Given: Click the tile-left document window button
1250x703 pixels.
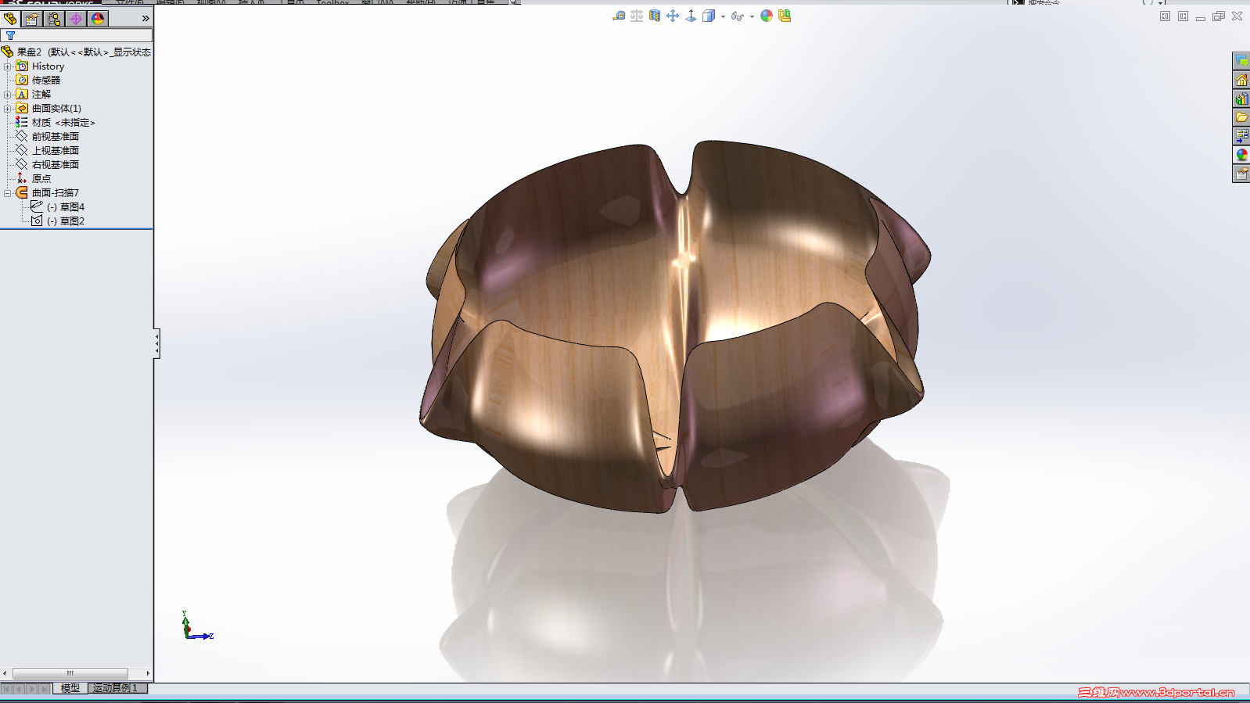Looking at the screenshot, I should point(1165,16).
